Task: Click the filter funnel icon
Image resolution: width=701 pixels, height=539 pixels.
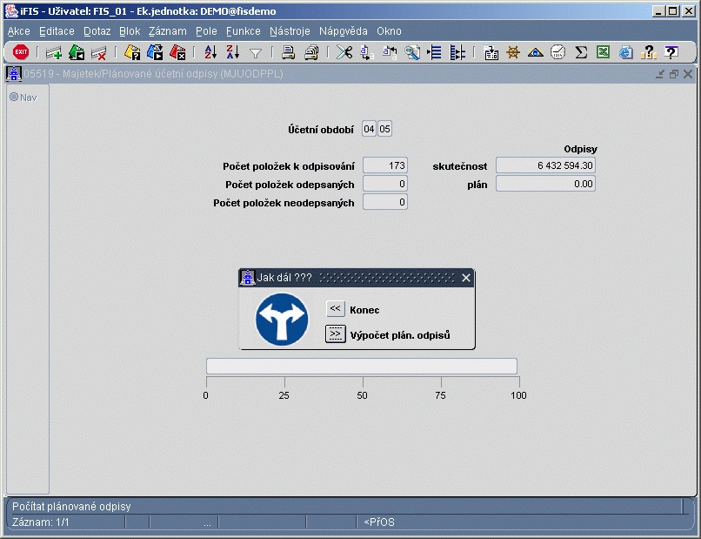Action: point(256,53)
